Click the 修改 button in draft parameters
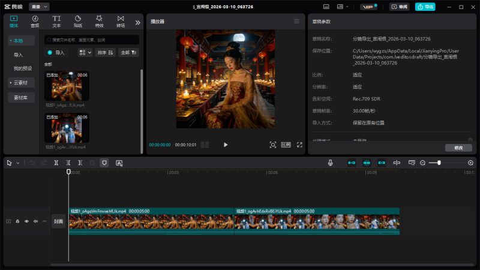This screenshot has width=480, height=270. point(458,148)
